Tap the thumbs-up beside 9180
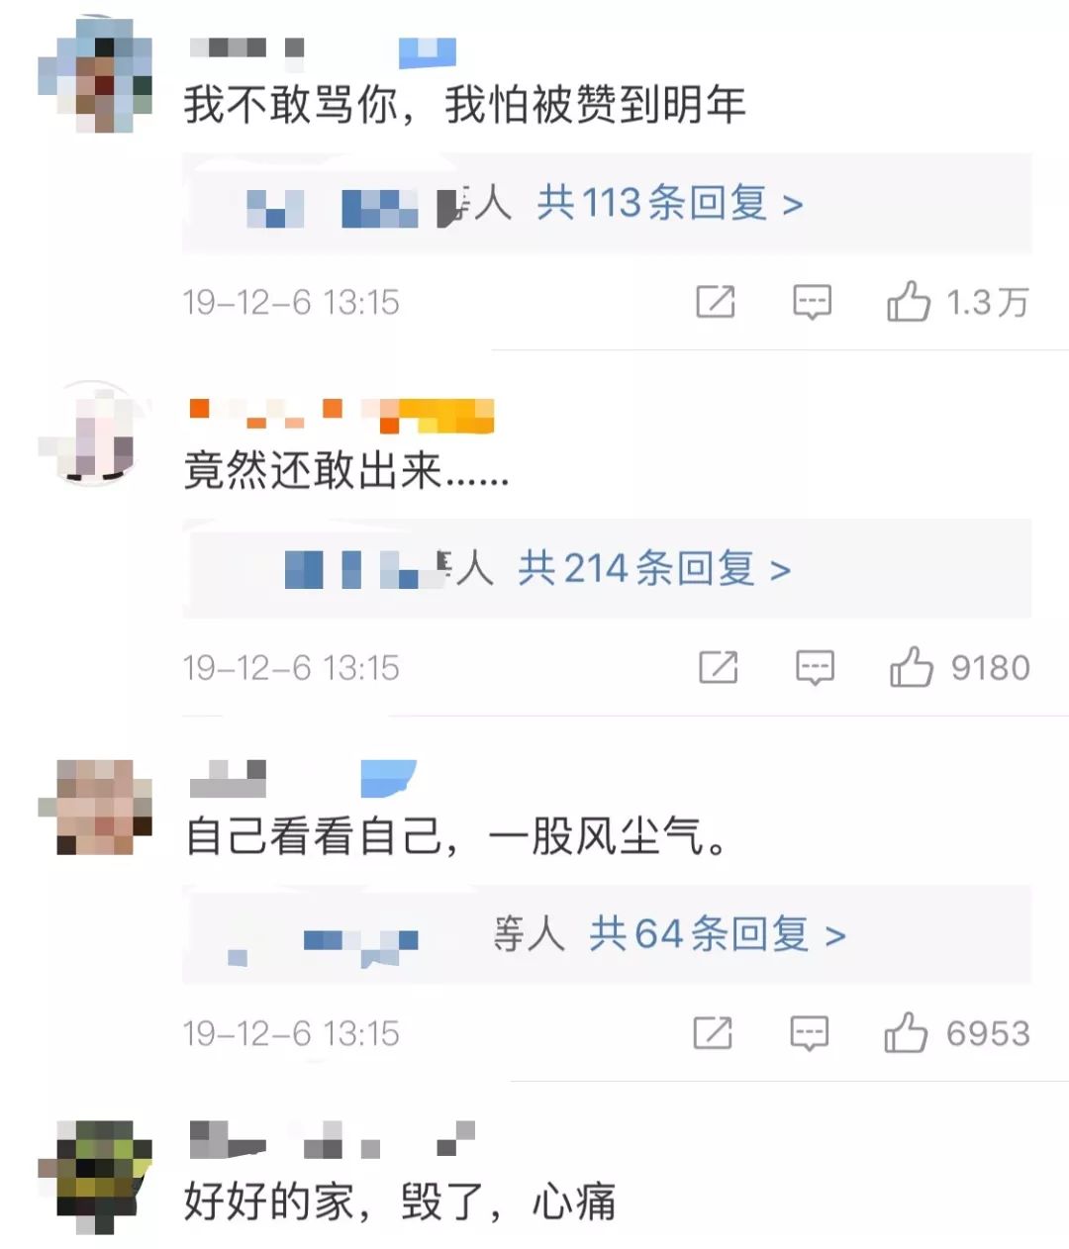Viewport: 1069px width, 1249px height. tap(911, 667)
